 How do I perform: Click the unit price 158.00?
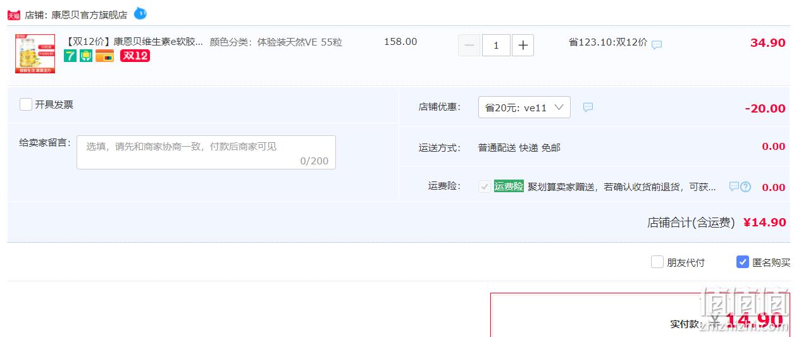(x=400, y=42)
